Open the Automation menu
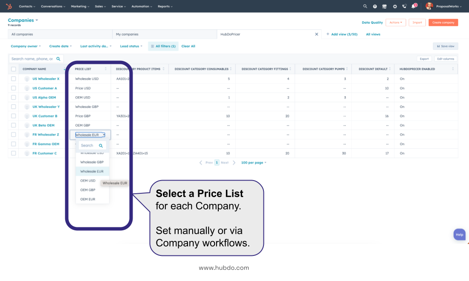Screen dimensions: 469x281 point(142,6)
